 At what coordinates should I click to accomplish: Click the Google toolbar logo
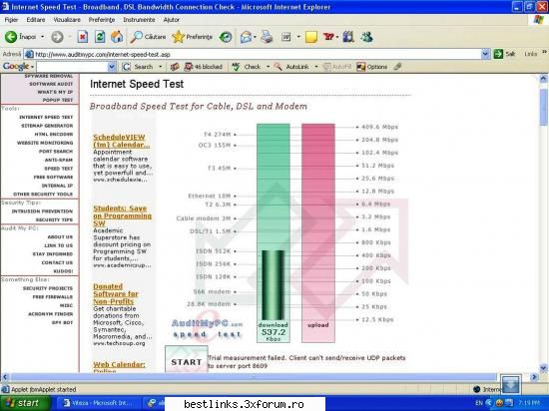pyautogui.click(x=16, y=67)
